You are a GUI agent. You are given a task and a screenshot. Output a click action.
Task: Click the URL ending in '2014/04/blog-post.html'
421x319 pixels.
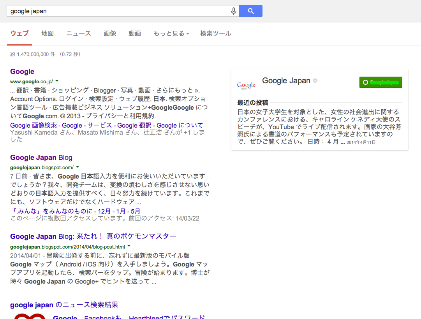[x=67, y=247]
